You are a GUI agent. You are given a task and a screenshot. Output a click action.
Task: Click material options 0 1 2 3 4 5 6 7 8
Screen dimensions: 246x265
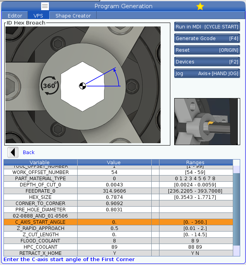pyautogui.click(x=196, y=179)
